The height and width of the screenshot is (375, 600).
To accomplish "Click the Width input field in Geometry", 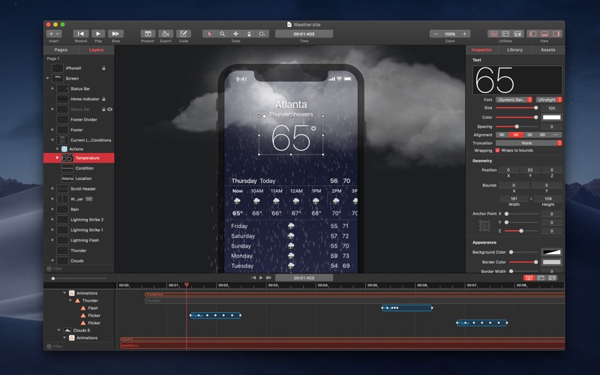I will point(513,199).
